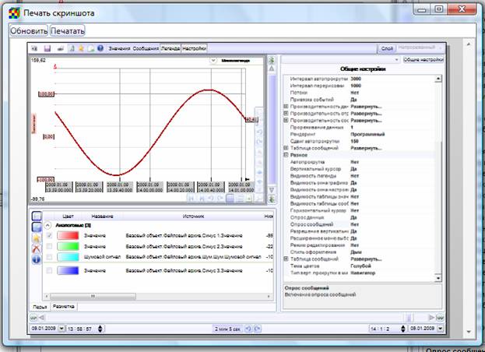The width and height of the screenshot is (485, 352).
Task: Collapse the Разное settings section
Action: [x=286, y=155]
